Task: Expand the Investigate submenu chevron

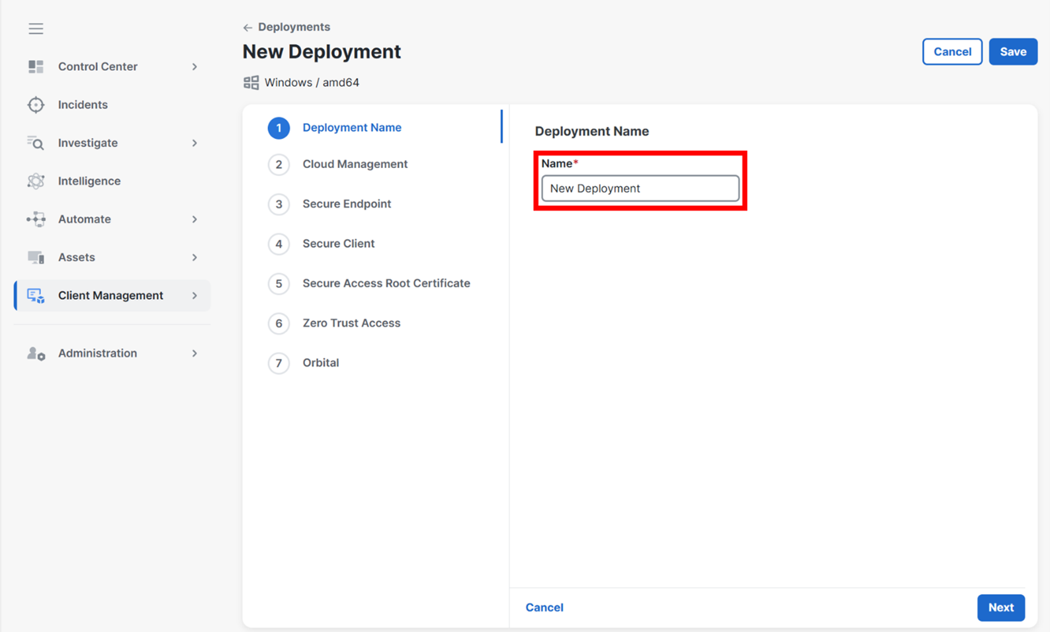Action: (195, 143)
